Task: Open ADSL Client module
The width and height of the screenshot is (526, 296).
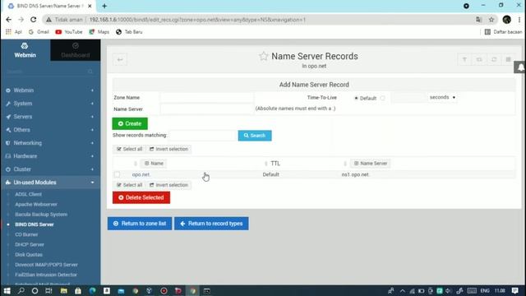Action: (29, 194)
